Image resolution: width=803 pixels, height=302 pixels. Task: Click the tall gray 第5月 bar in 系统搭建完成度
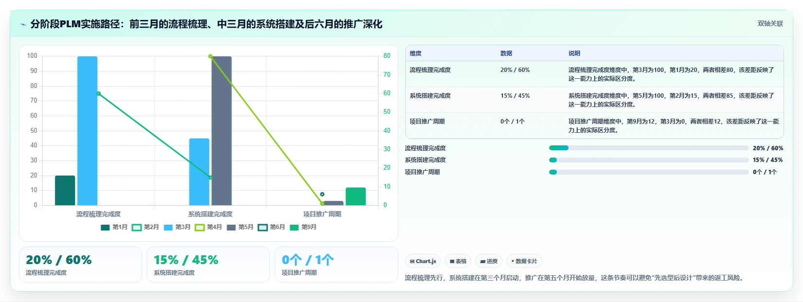pyautogui.click(x=222, y=131)
